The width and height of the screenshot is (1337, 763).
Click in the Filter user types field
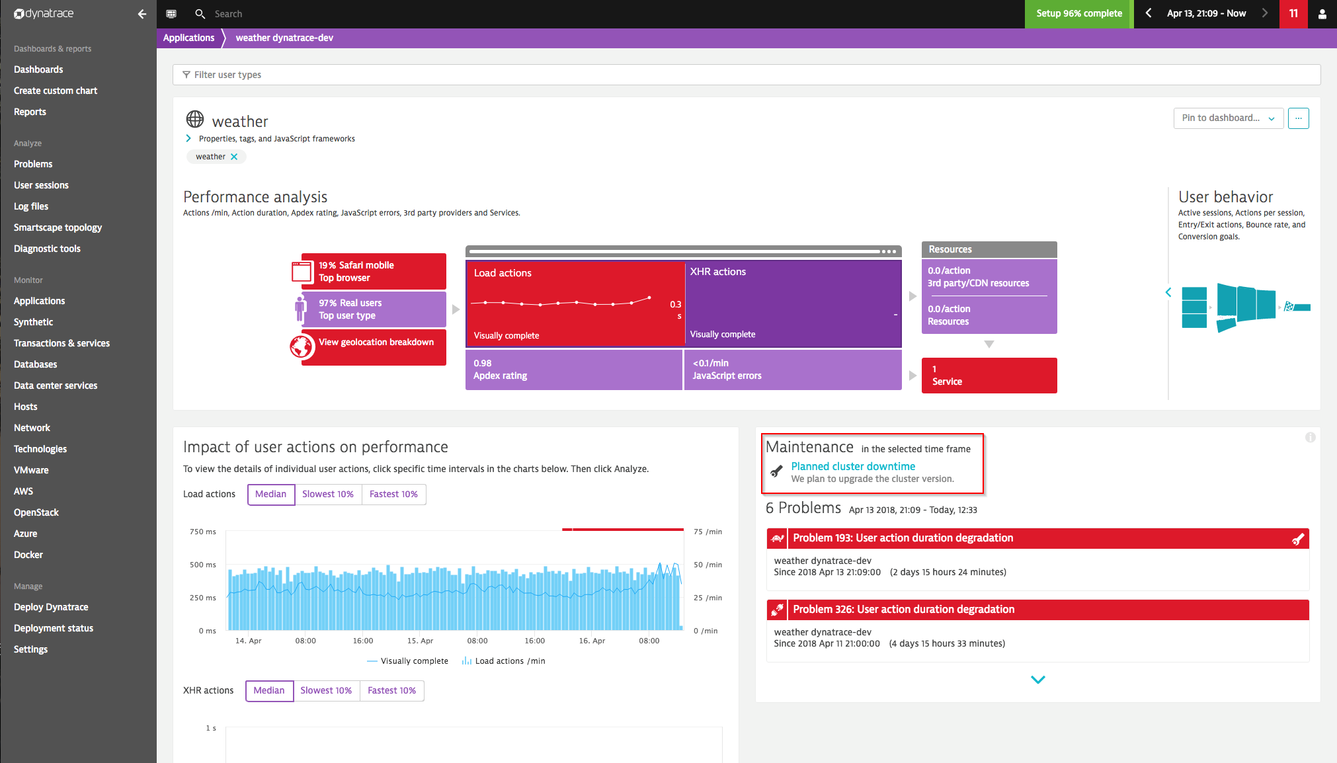747,75
